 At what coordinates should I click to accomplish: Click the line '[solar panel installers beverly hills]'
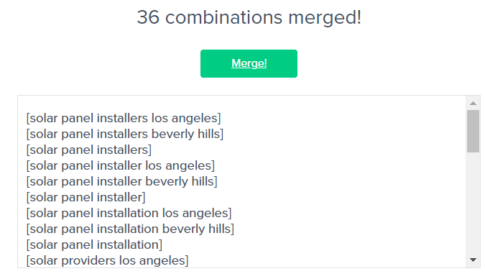click(124, 134)
